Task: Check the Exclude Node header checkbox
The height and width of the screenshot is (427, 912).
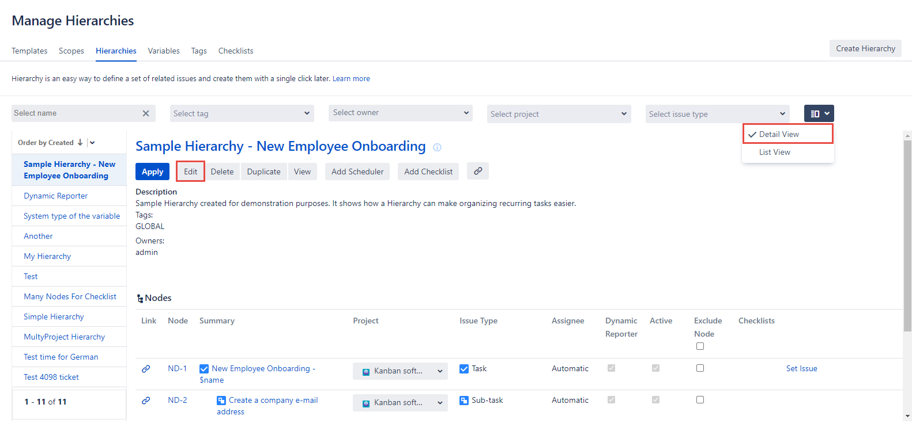Action: (700, 346)
